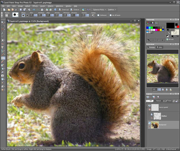Click the black foreground color swatch
The image size is (180, 151).
tap(170, 26)
